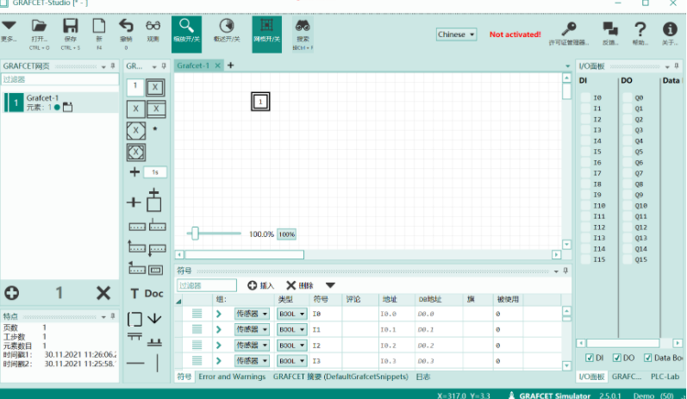Select the T Doc text tool
687x399 pixels.
coord(146,294)
